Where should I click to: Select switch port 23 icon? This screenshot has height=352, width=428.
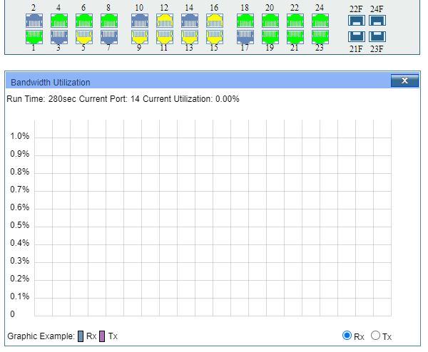(320, 37)
